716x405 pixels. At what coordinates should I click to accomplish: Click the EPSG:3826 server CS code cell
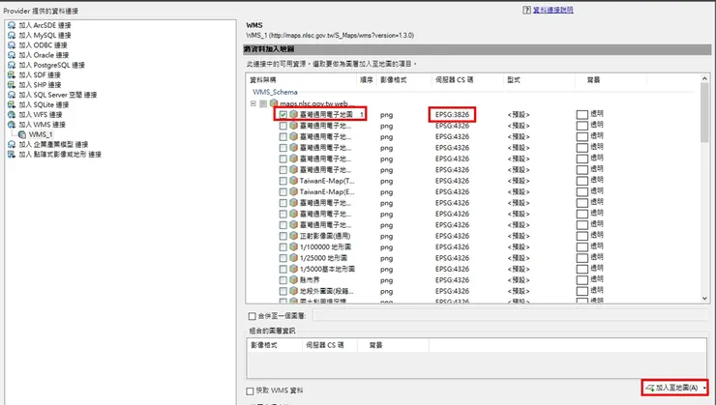coord(452,114)
